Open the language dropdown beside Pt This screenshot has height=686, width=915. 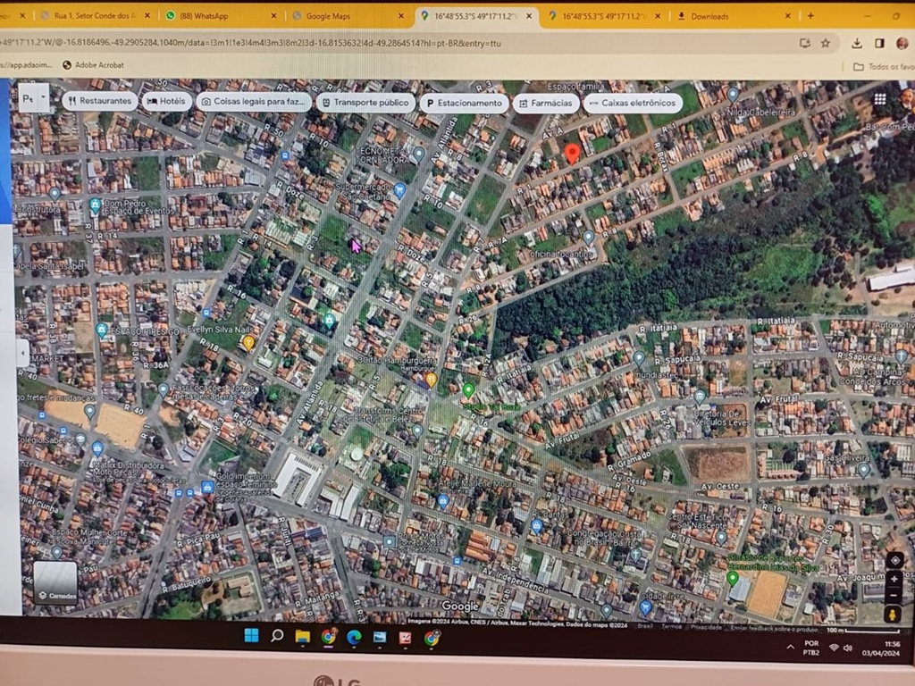(x=43, y=96)
